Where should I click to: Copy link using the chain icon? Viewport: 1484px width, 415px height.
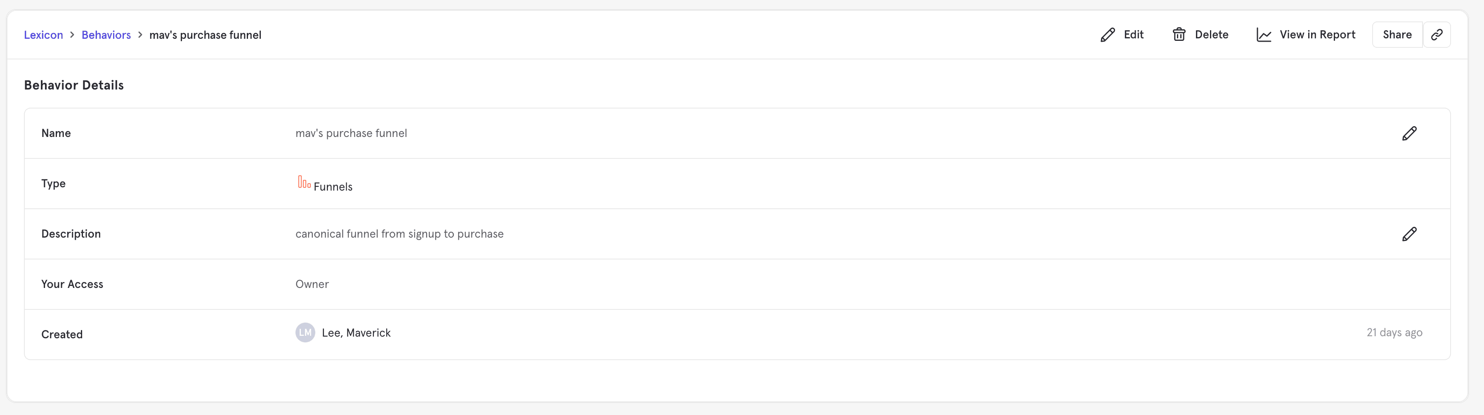(x=1436, y=35)
